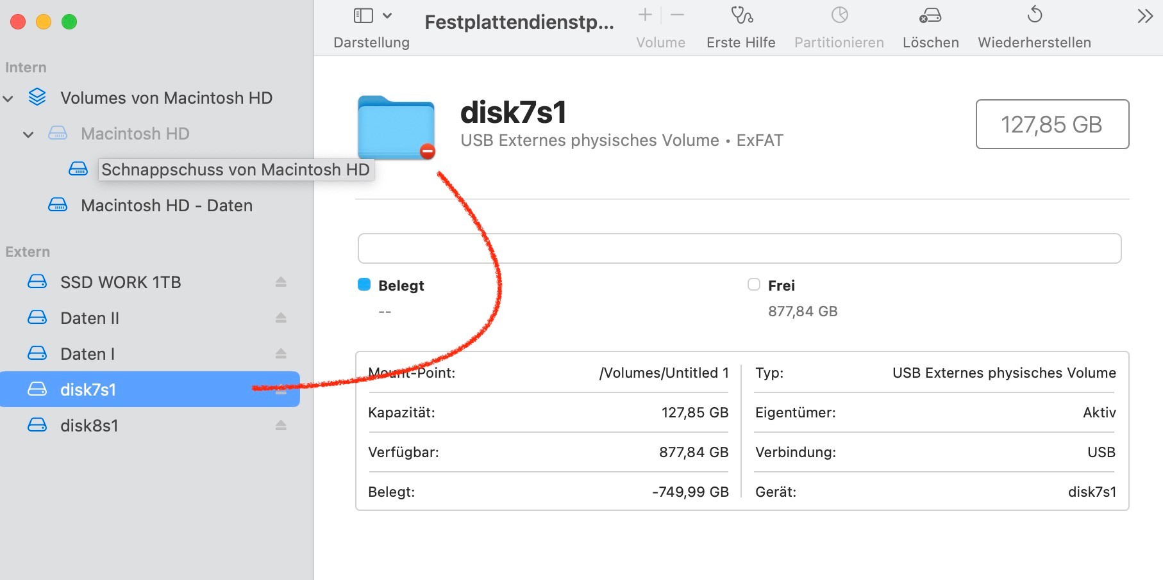This screenshot has width=1163, height=580.
Task: Click the Löschen erase drive icon
Action: pos(930,15)
